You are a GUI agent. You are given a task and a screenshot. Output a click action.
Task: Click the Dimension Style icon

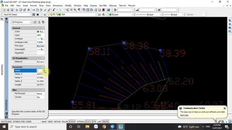pyautogui.click(x=137, y=10)
